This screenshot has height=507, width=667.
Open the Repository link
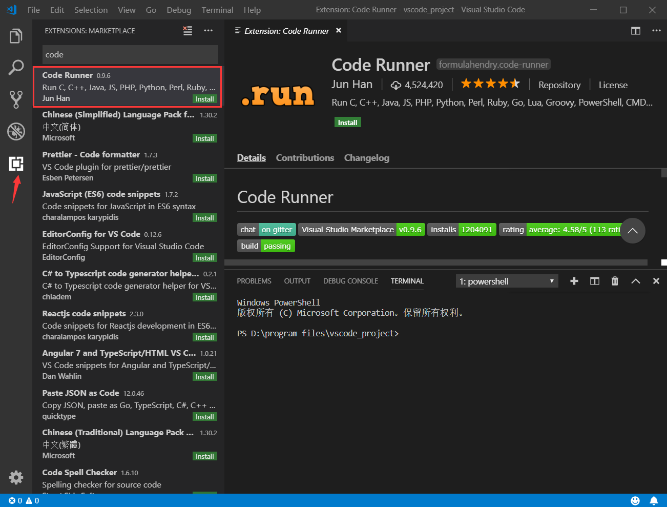point(559,85)
